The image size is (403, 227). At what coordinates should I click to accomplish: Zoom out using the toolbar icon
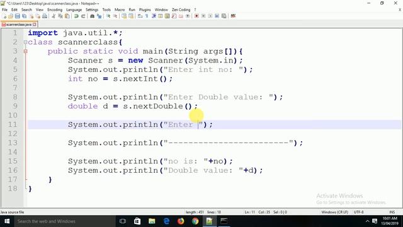[x=115, y=16]
